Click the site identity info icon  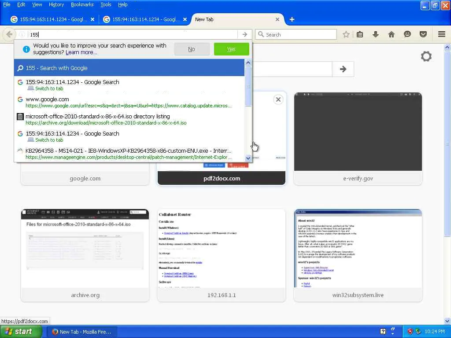tap(22, 34)
